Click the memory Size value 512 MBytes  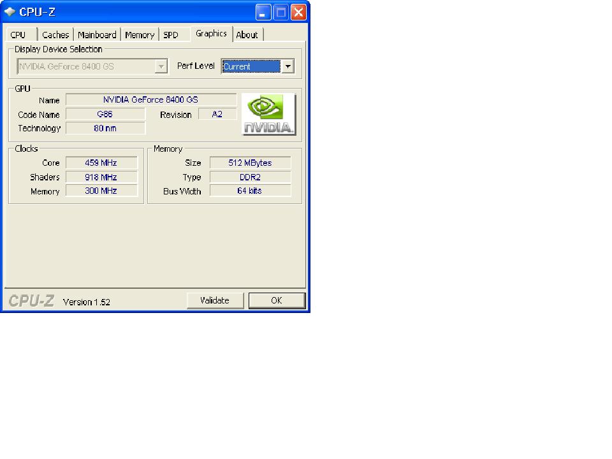coord(250,163)
